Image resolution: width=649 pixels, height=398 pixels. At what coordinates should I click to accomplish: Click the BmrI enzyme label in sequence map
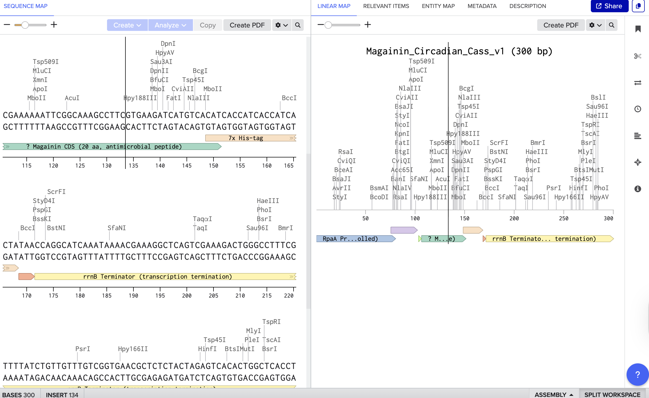(285, 228)
